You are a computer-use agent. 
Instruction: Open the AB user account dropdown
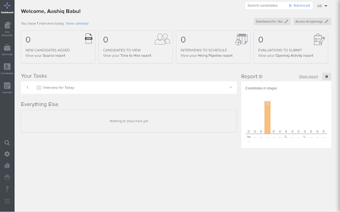point(322,6)
